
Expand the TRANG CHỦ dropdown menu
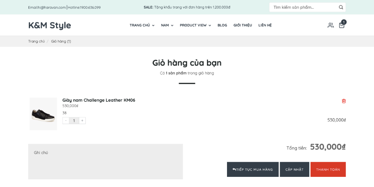coord(142,25)
